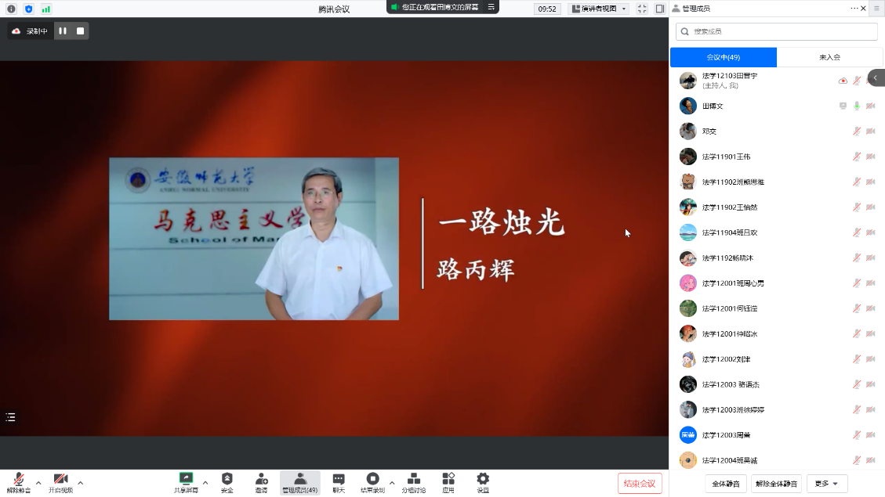This screenshot has width=885, height=497.
Task: Stop recording with the square button
Action: pyautogui.click(x=80, y=31)
